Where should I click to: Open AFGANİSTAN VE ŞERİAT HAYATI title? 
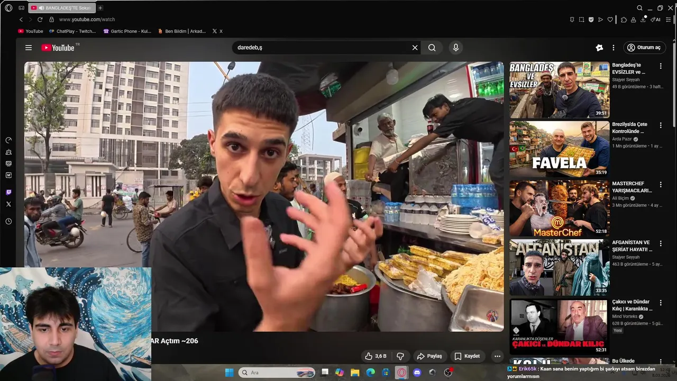632,246
